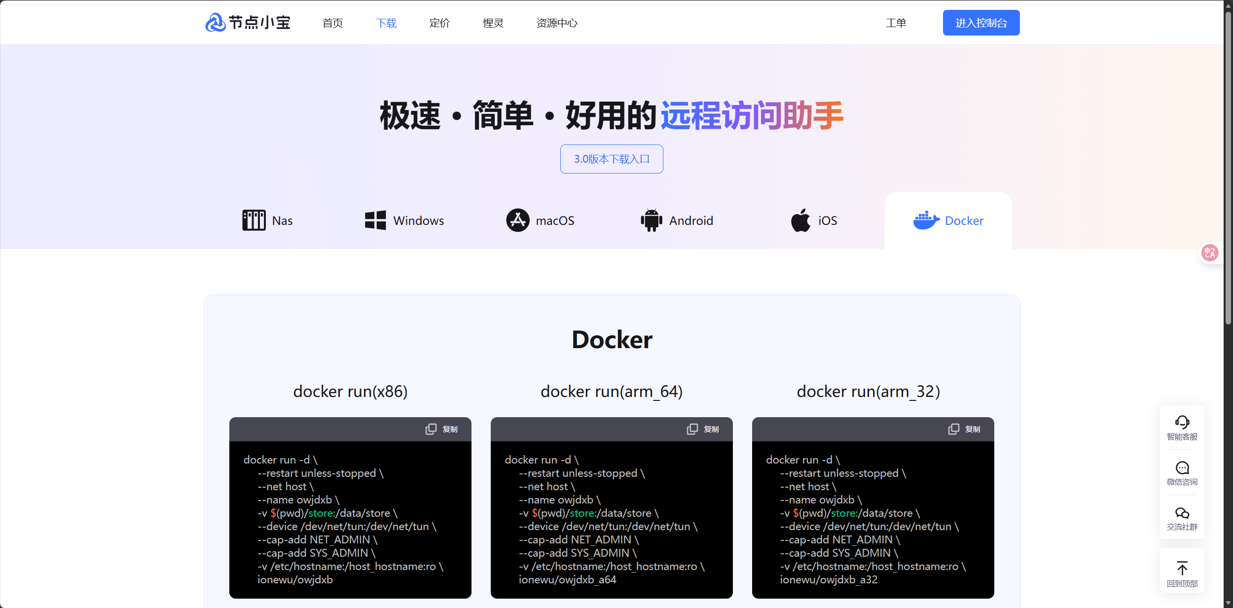Click the Docker whale icon tab
Viewport: 1233px width, 608px height.
pyautogui.click(x=926, y=220)
